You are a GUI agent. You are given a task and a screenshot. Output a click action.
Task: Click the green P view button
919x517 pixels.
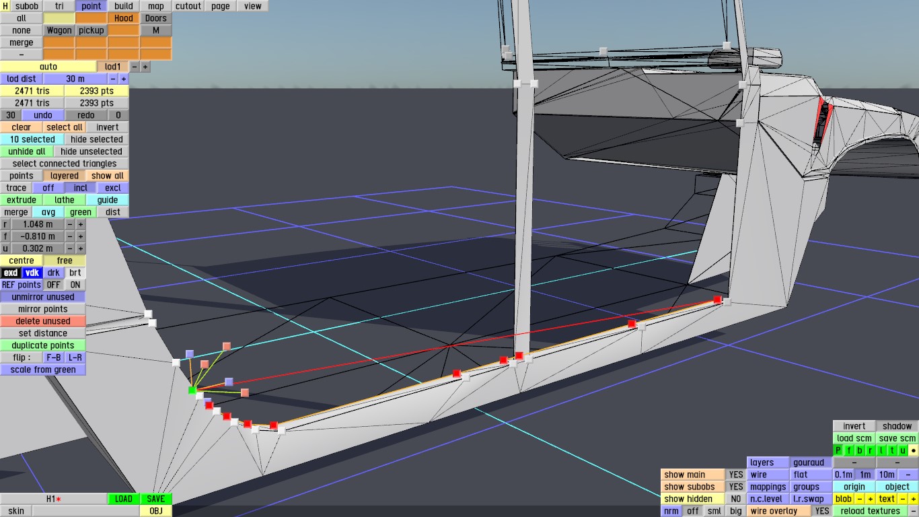point(838,450)
